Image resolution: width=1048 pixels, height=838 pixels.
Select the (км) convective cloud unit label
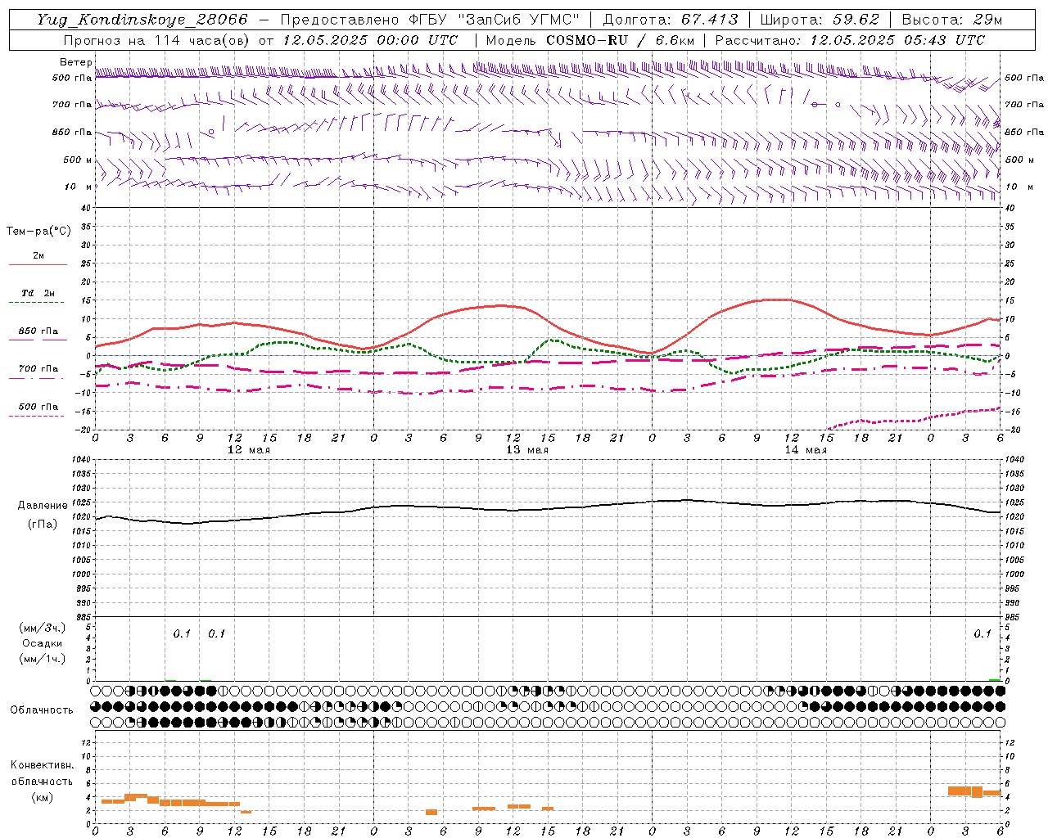tap(42, 798)
